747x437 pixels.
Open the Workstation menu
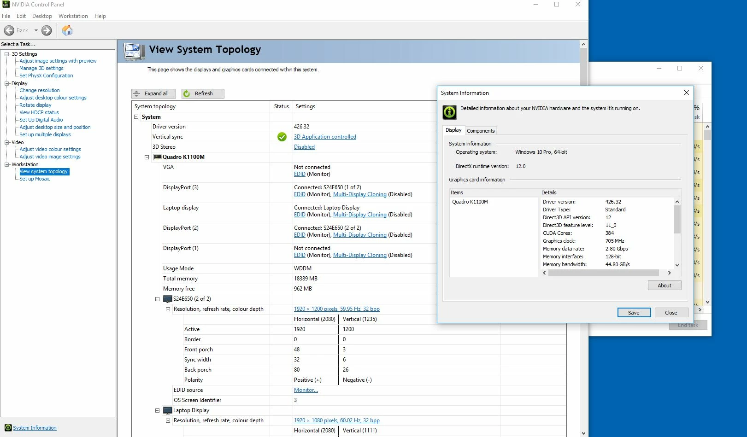pyautogui.click(x=73, y=16)
